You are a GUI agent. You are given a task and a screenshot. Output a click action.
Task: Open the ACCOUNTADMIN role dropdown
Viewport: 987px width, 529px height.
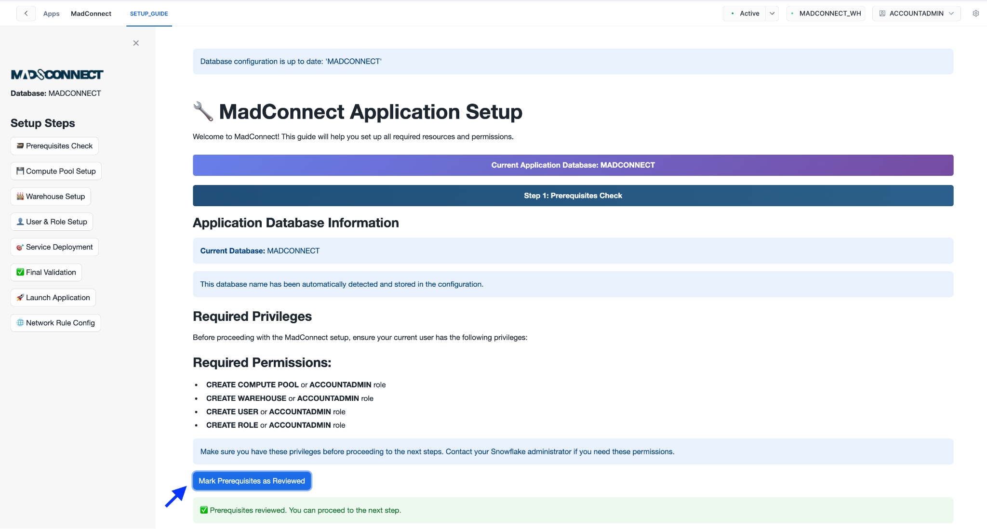(x=916, y=13)
